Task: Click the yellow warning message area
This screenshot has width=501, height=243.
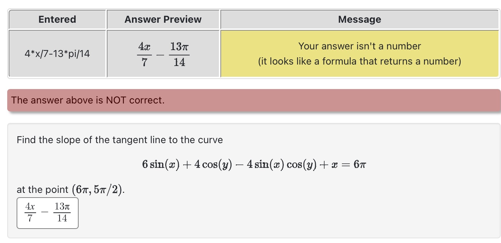Action: pos(359,53)
